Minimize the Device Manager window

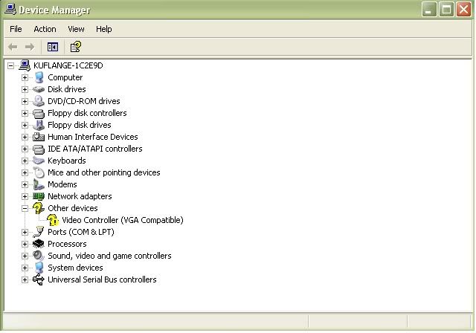tap(429, 10)
